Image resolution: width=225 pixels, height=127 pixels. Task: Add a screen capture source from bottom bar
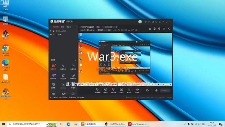point(98,91)
